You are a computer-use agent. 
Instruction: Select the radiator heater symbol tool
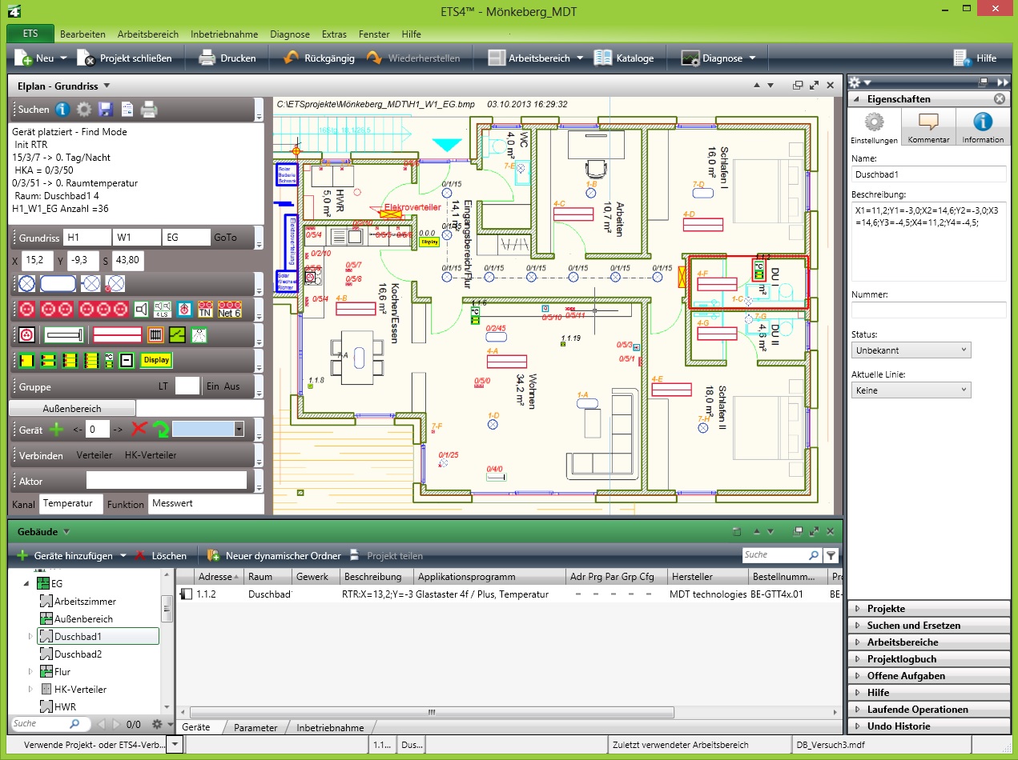click(x=156, y=334)
